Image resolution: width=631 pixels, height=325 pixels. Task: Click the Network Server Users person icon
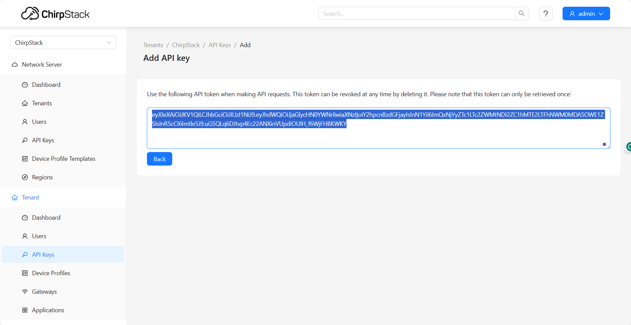(x=25, y=122)
